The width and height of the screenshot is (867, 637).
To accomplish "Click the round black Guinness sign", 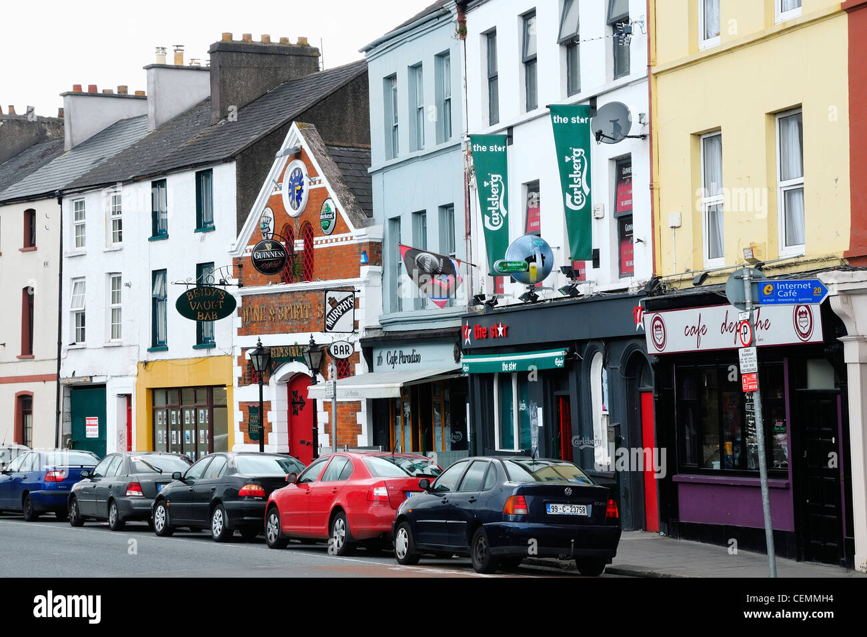I will click(269, 257).
